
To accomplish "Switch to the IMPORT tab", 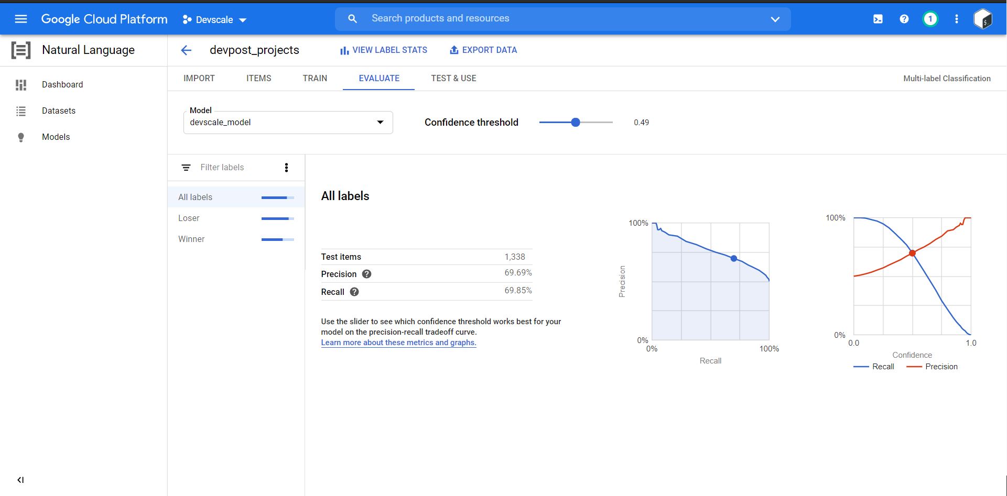I will [x=199, y=79].
